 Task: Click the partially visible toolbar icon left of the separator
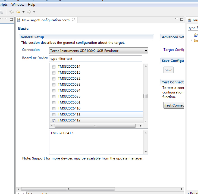[x=2, y=12]
